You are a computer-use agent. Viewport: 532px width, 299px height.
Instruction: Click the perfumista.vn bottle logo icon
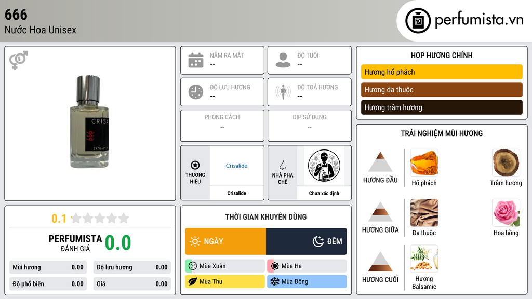pos(418,21)
